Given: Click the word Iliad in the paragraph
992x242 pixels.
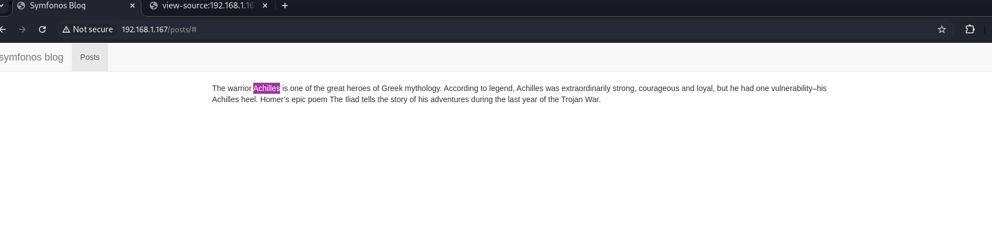Looking at the screenshot, I should [352, 99].
